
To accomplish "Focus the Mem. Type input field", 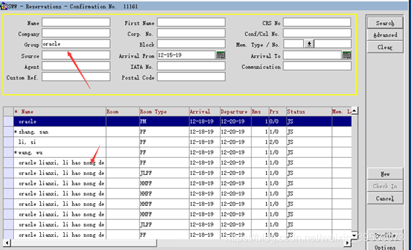I will [x=294, y=44].
